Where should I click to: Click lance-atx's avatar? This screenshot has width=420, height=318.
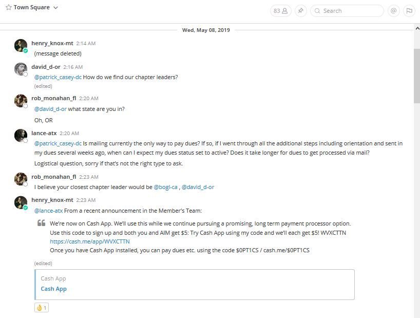pyautogui.click(x=21, y=136)
